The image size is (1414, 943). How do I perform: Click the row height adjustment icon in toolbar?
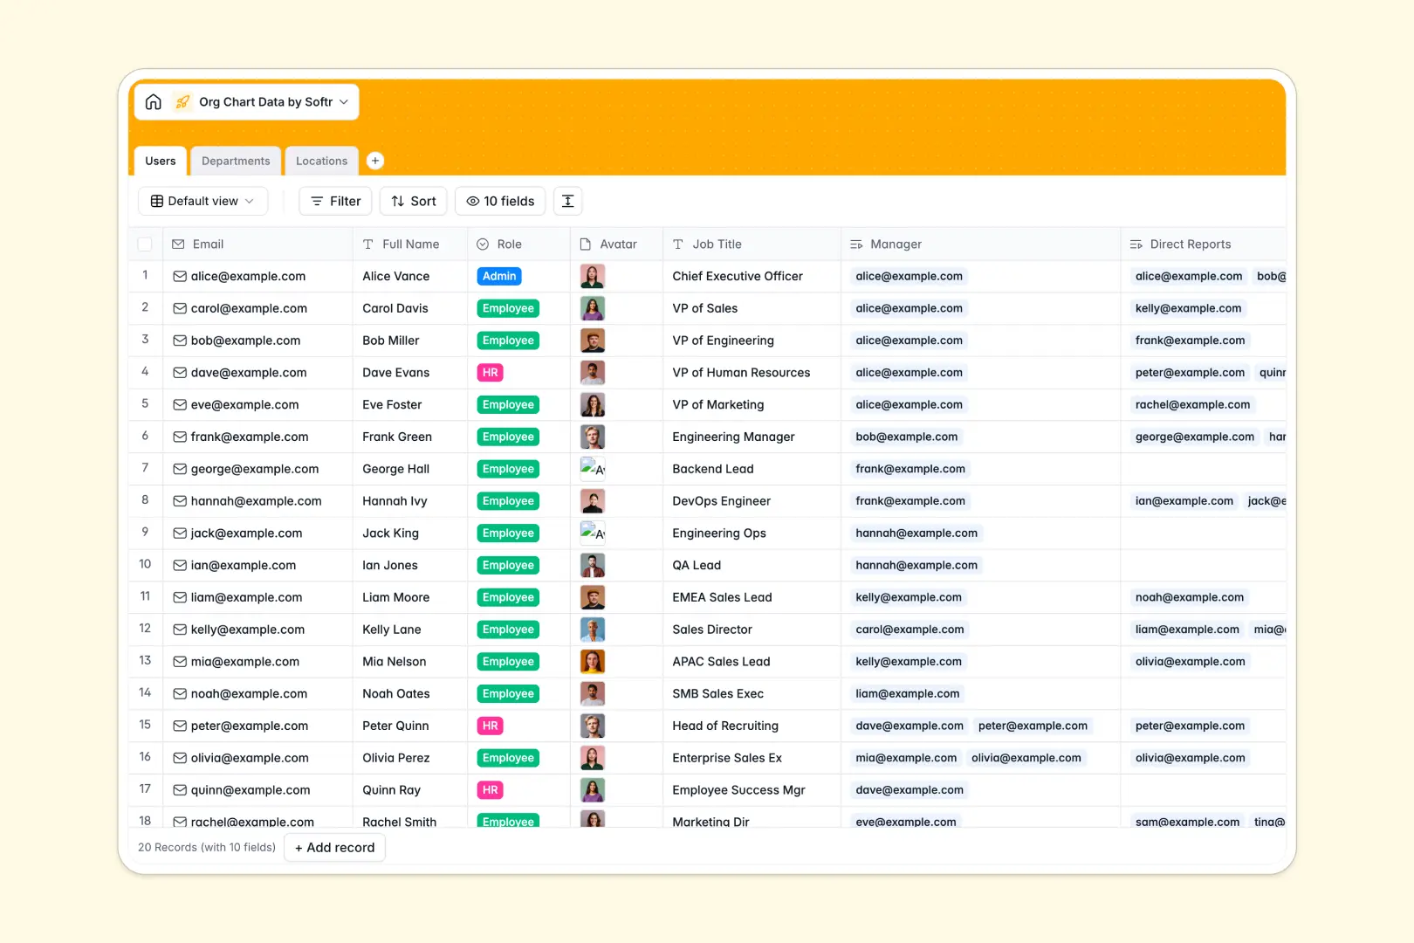click(567, 201)
